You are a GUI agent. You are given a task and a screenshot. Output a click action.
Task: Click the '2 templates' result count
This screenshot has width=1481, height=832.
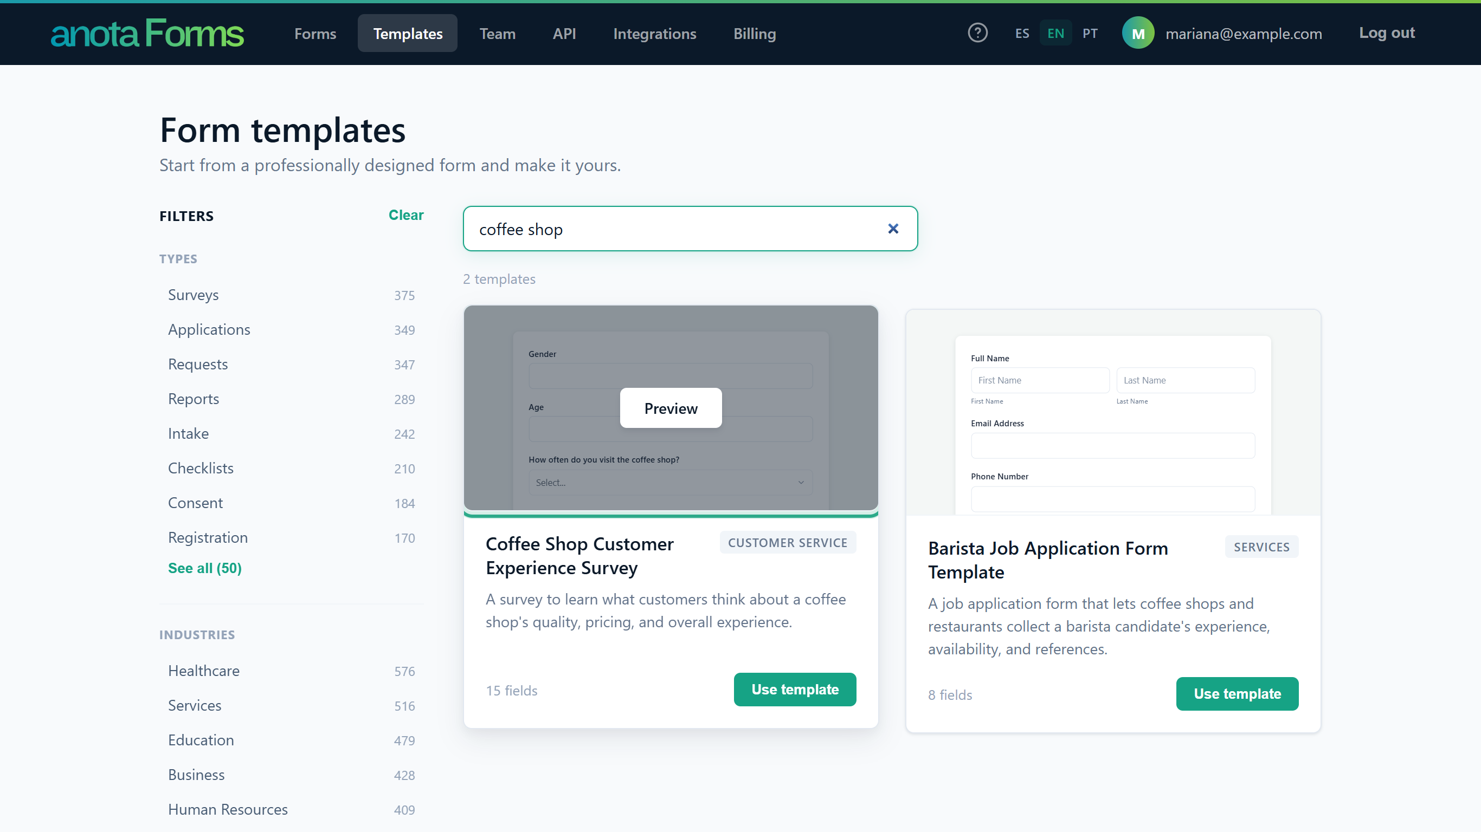point(499,278)
